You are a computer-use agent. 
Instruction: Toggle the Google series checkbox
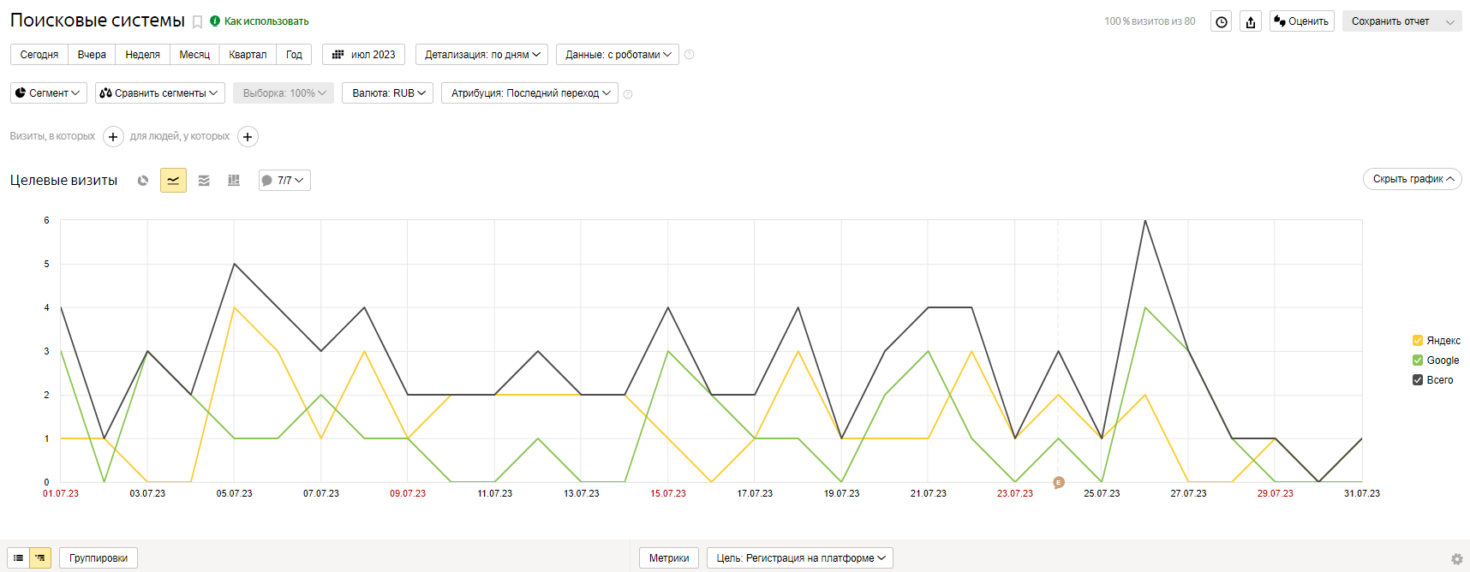point(1418,360)
